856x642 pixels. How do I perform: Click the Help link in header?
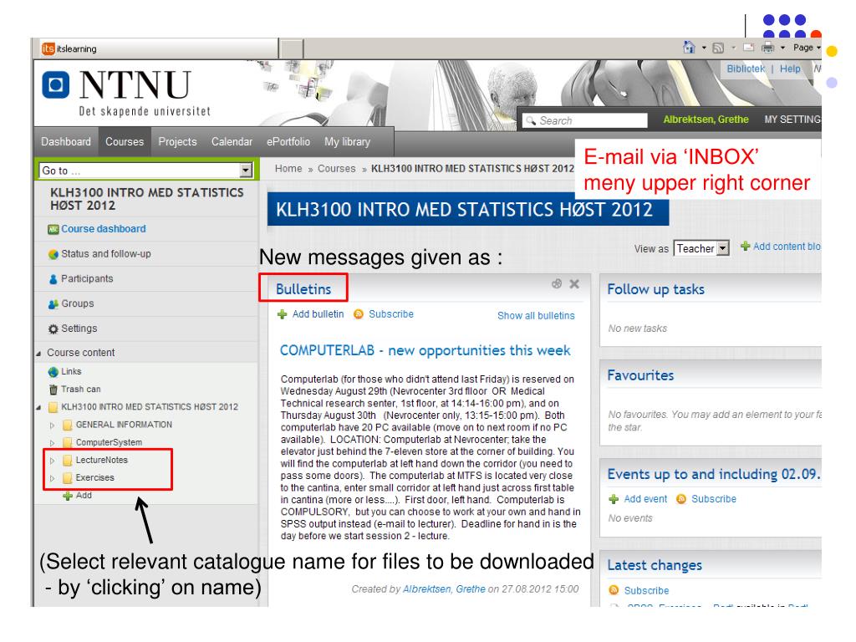point(790,69)
